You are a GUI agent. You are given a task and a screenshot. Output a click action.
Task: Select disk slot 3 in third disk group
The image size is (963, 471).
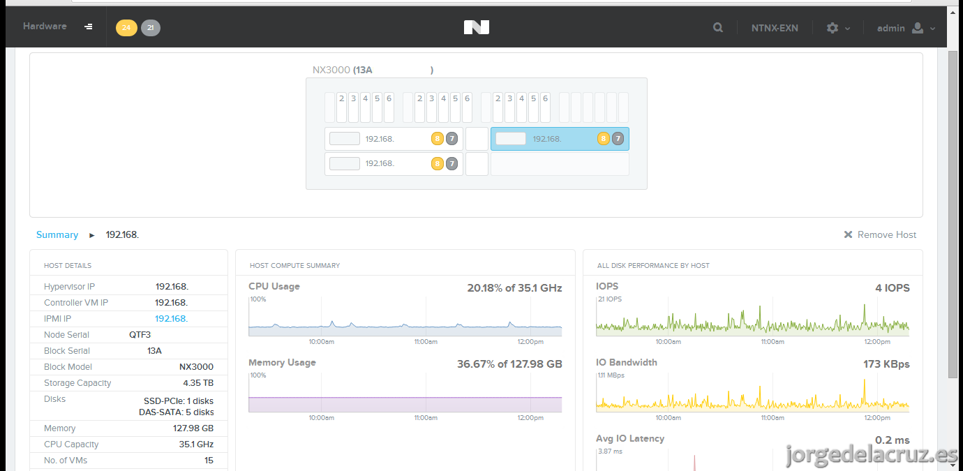(x=509, y=107)
